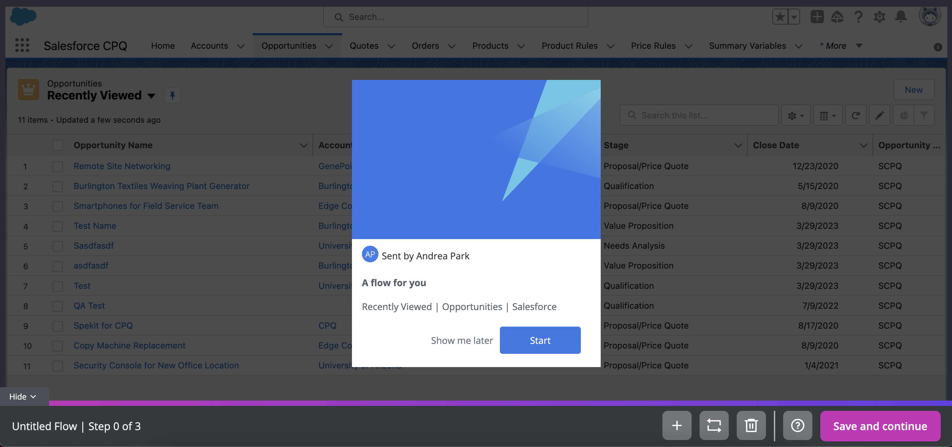Viewport: 952px width, 447px height.
Task: Expand the Products tab chevron
Action: [x=521, y=46]
